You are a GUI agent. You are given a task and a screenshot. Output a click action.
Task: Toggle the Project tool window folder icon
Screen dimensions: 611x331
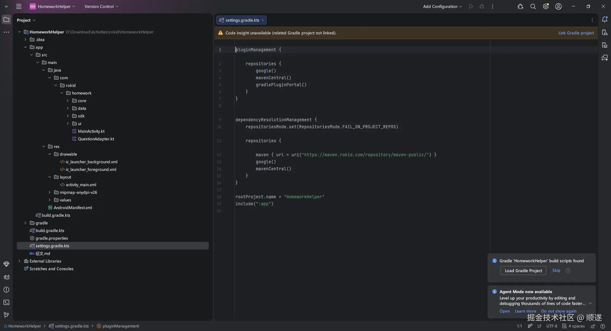click(6, 20)
